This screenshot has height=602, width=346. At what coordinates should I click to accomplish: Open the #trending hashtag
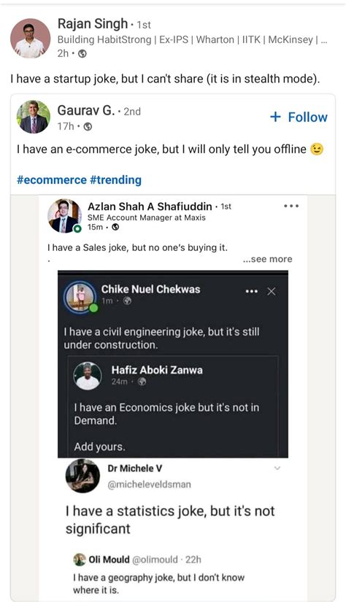point(115,180)
